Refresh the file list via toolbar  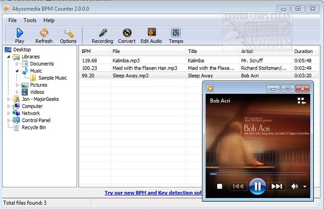(x=44, y=35)
